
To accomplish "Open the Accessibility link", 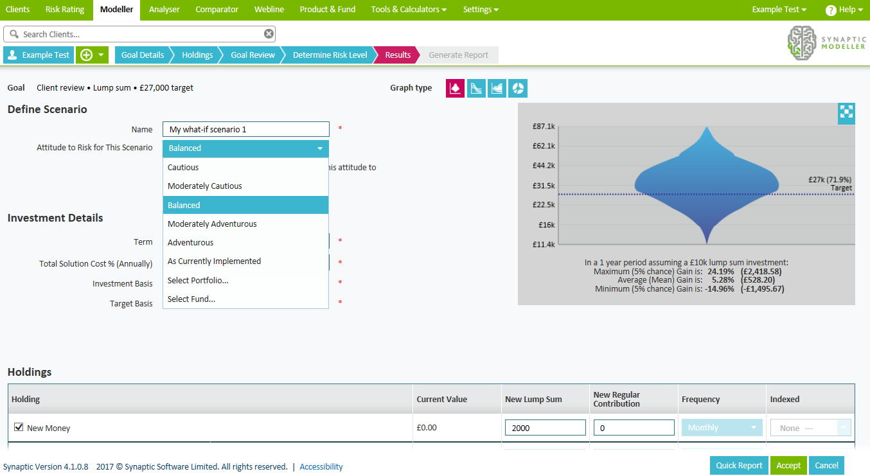I will (321, 467).
